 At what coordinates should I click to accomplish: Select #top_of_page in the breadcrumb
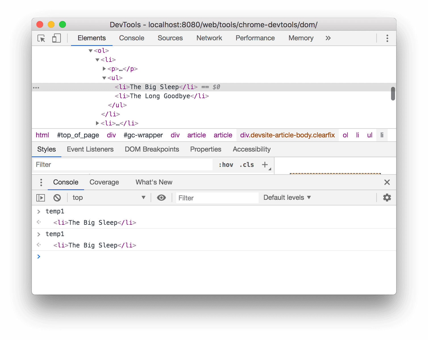[x=78, y=135]
